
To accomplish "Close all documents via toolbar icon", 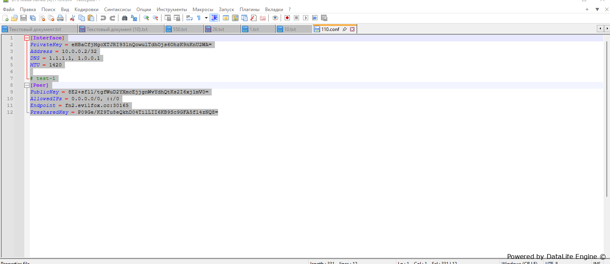I will click(x=51, y=18).
